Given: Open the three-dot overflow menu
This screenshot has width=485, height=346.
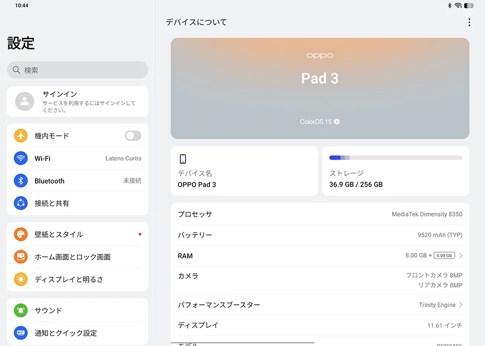Looking at the screenshot, I should coord(469,22).
